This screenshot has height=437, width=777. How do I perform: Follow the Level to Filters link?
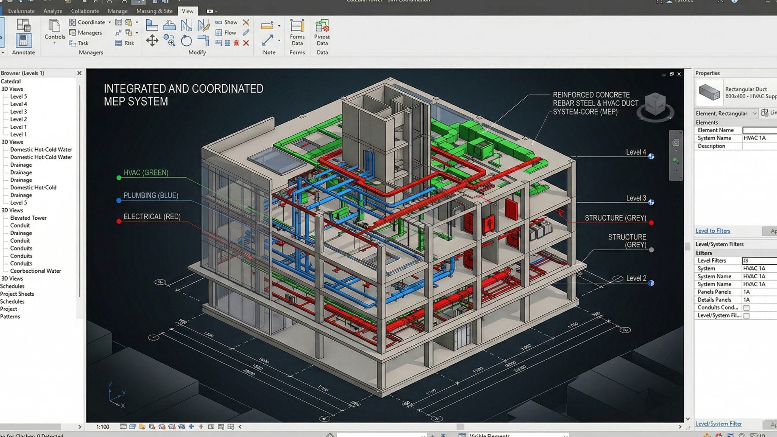click(x=713, y=231)
